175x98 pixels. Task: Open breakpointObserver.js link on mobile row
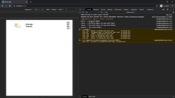pyautogui.click(x=164, y=21)
